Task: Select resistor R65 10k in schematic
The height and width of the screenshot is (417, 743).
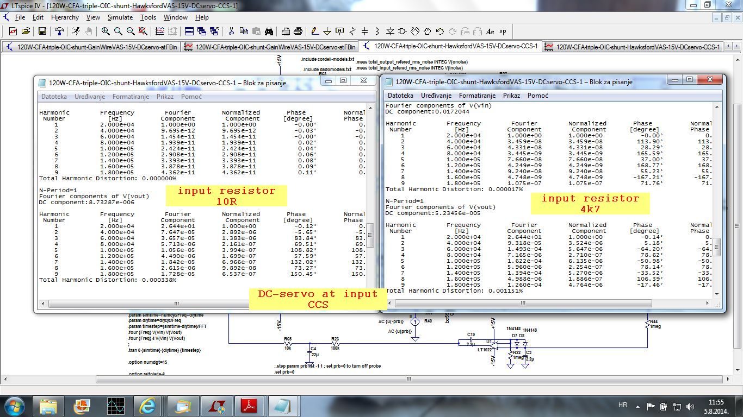Action: click(287, 343)
